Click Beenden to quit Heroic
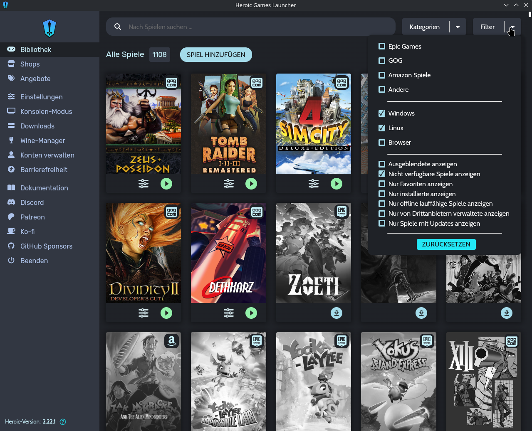Viewport: 532px width, 431px height. click(x=49, y=261)
